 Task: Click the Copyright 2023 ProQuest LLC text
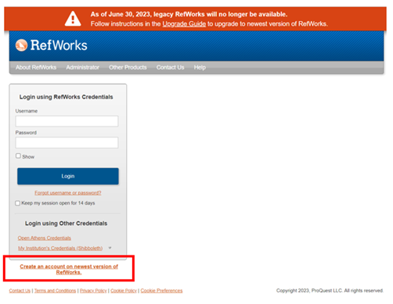pyautogui.click(x=330, y=291)
